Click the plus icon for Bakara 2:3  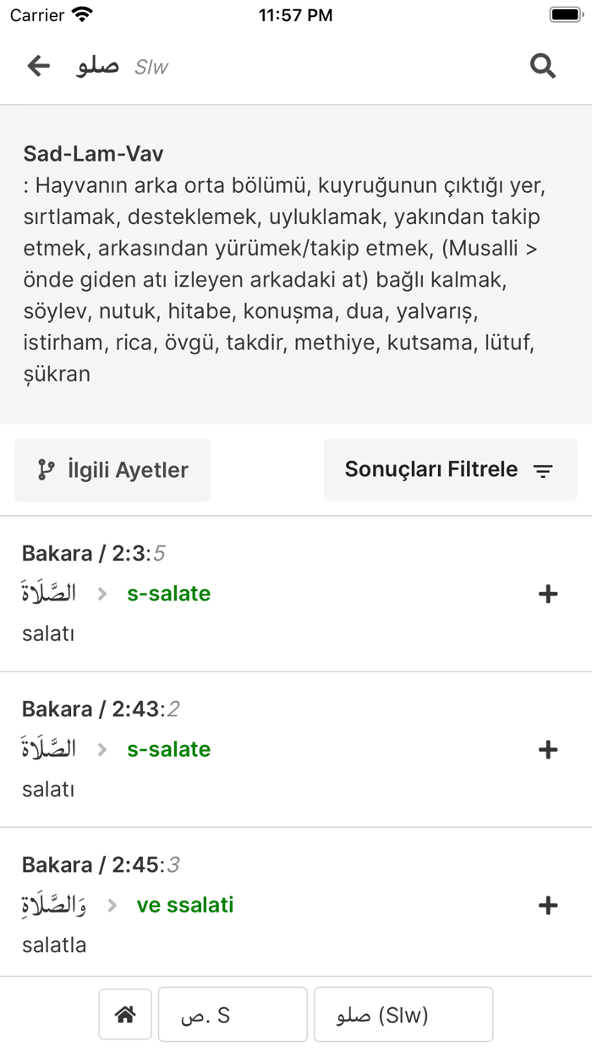tap(548, 594)
